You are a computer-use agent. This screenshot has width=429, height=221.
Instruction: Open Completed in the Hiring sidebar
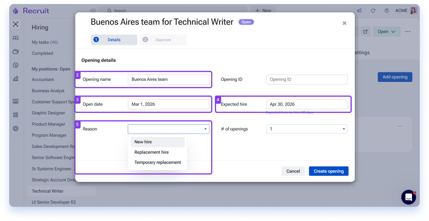[43, 53]
